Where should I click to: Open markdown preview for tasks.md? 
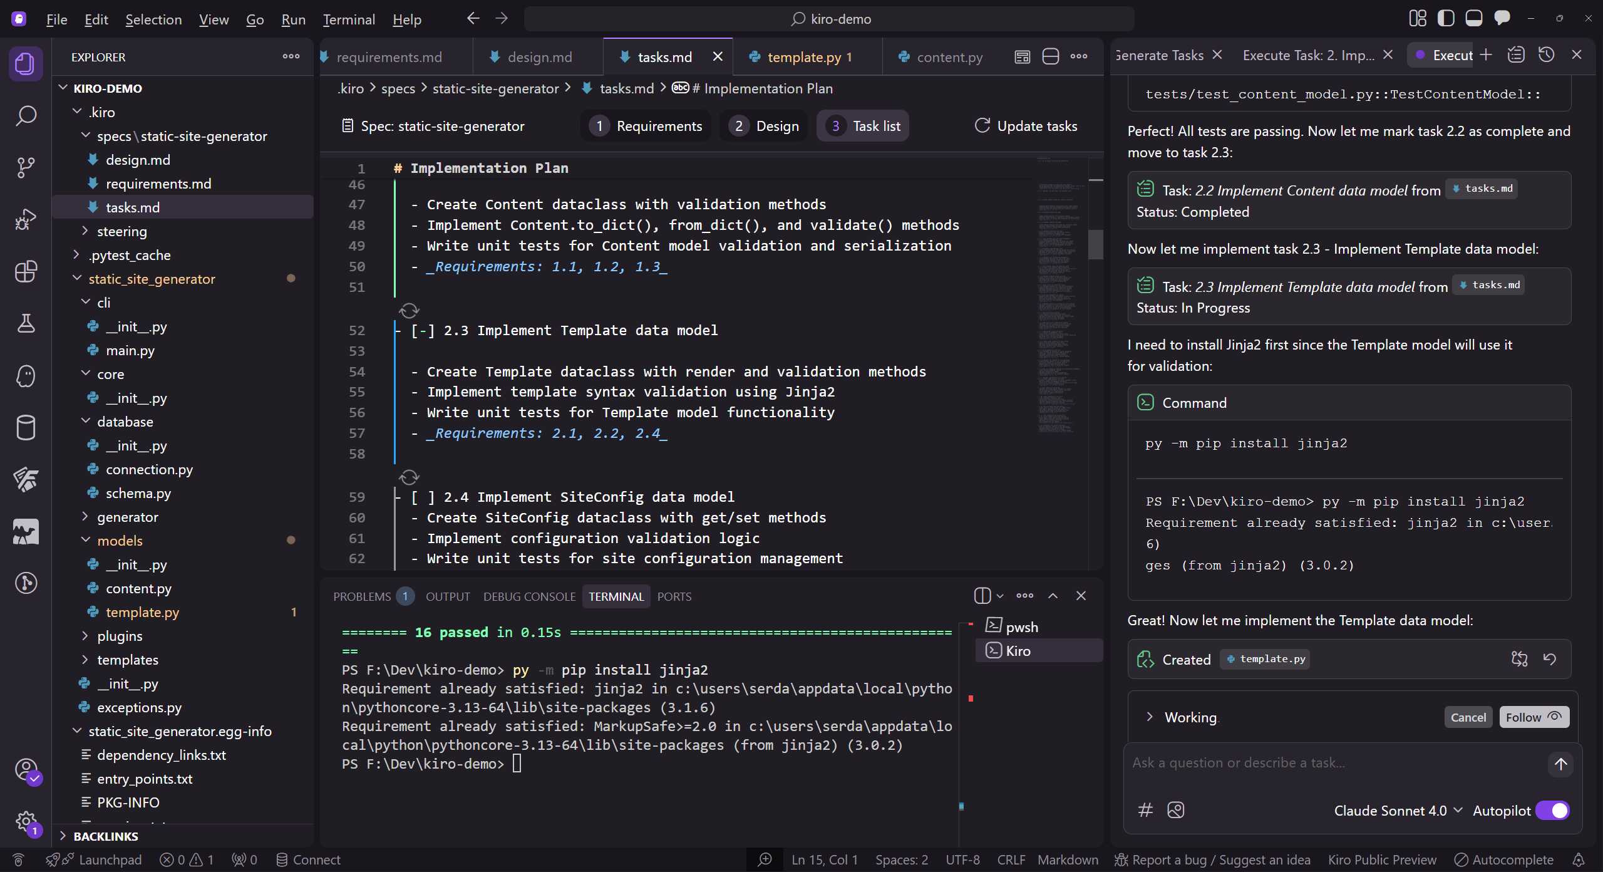1021,56
